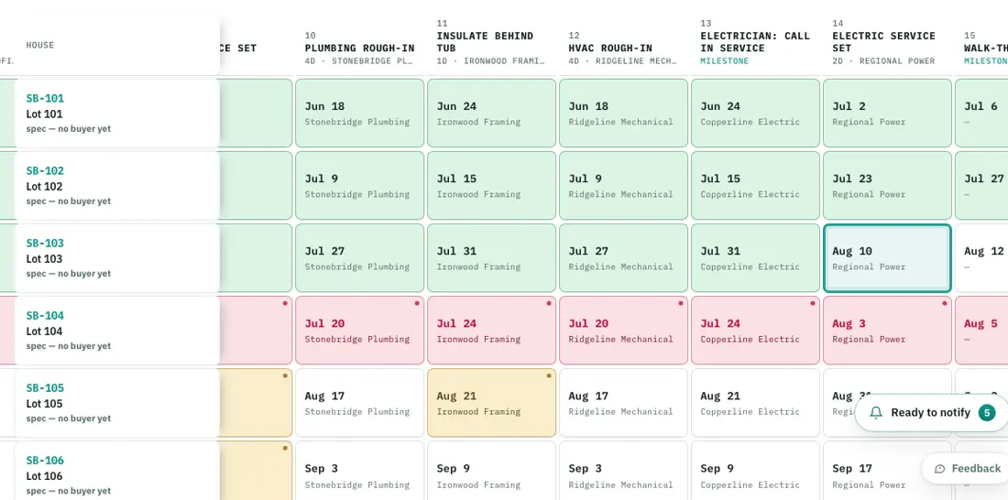1008x500 pixels.
Task: Click red dot on SB-104 Electric Service Set cell
Action: point(945,303)
